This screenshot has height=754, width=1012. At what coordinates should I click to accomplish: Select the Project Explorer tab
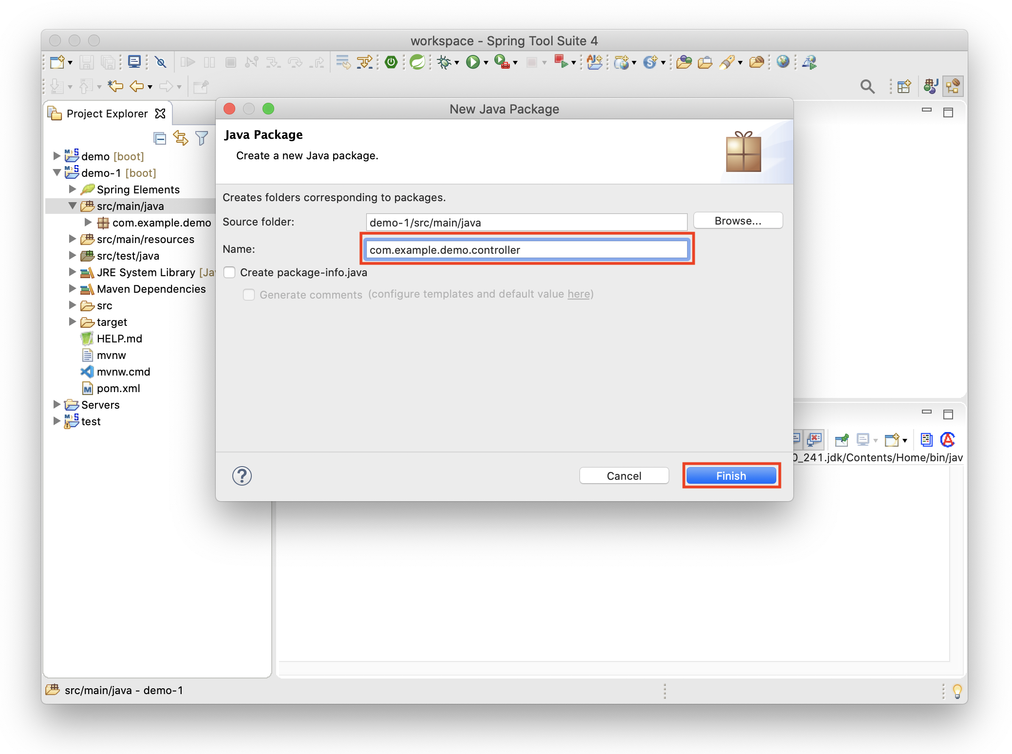(107, 113)
